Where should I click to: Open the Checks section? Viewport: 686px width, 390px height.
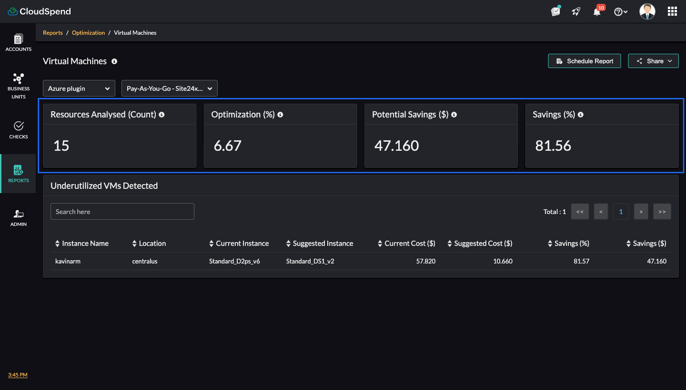point(18,130)
